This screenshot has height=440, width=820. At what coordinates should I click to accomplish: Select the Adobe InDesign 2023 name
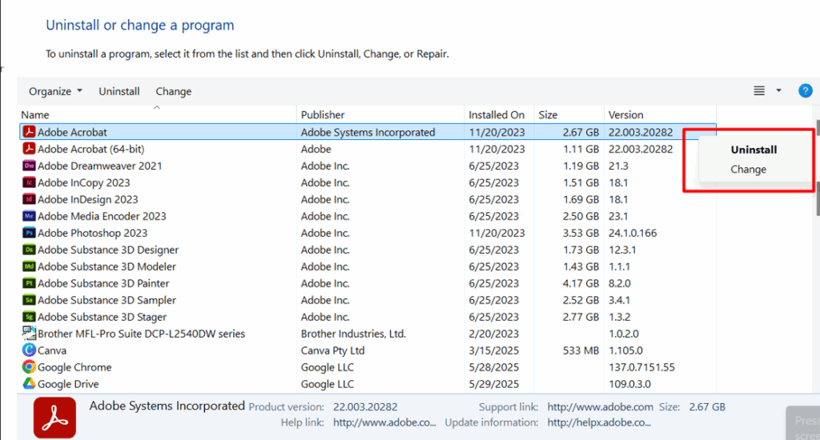(x=88, y=199)
